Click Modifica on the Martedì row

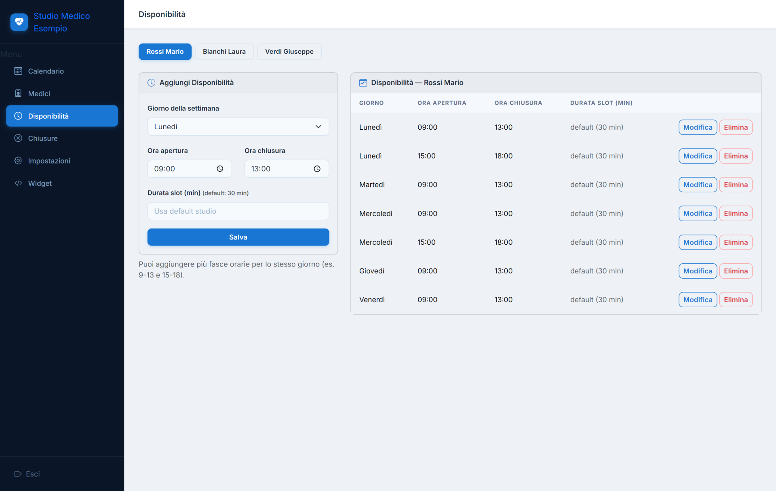point(698,185)
